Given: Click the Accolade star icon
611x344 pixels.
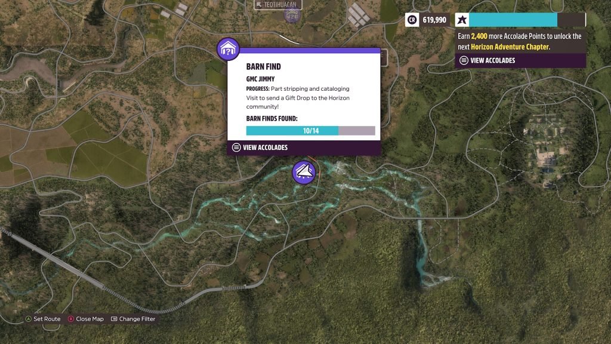Looking at the screenshot, I should point(462,20).
